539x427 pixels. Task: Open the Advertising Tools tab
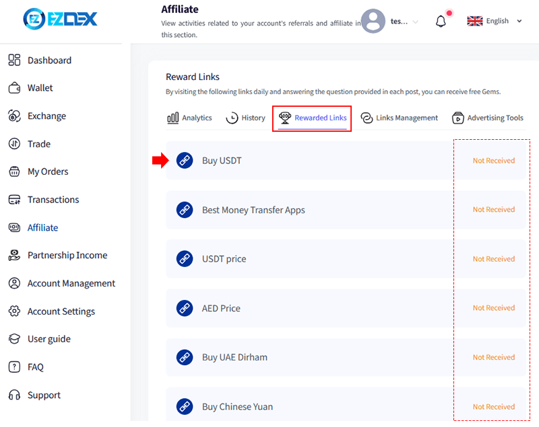click(x=487, y=118)
